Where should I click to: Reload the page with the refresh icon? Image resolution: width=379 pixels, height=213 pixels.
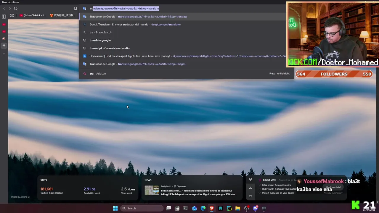pos(16,9)
